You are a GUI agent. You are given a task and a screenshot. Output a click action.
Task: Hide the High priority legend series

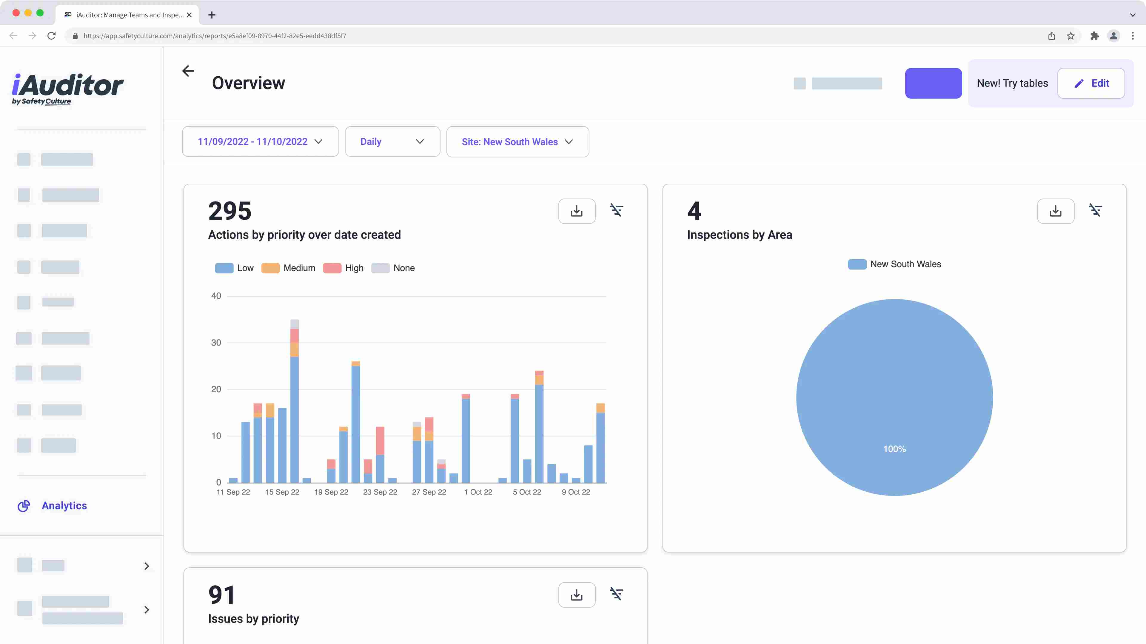[343, 268]
